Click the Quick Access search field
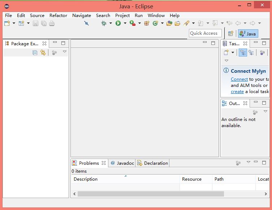The image size is (272, 210). tap(205, 33)
